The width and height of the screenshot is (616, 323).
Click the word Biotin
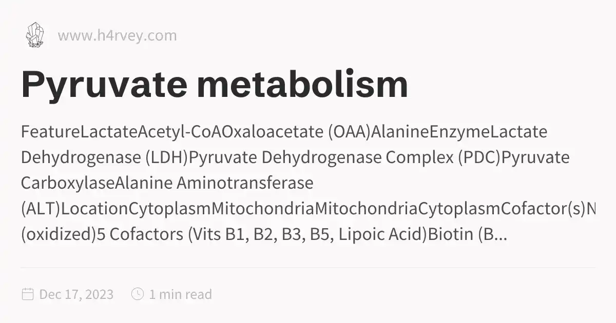point(451,235)
